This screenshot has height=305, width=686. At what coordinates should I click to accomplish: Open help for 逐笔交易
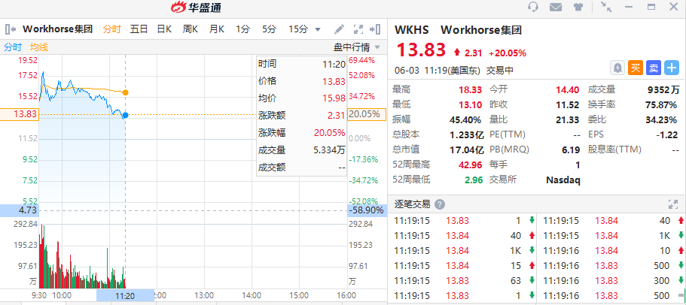(440, 204)
